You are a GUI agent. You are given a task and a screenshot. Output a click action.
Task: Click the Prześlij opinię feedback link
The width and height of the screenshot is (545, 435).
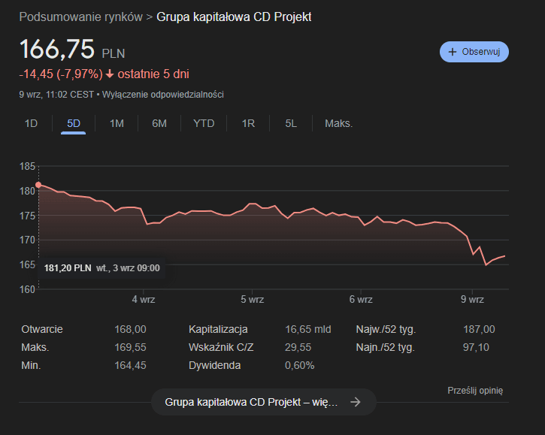[474, 390]
